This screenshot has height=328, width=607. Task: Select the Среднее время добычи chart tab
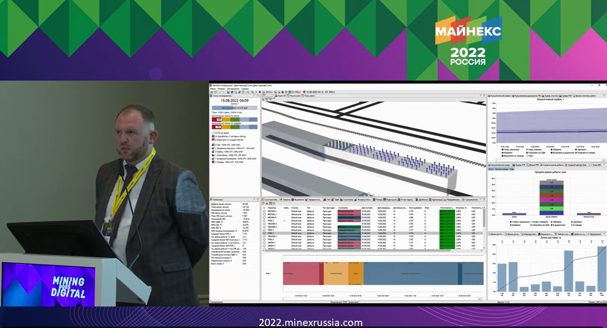click(x=552, y=165)
